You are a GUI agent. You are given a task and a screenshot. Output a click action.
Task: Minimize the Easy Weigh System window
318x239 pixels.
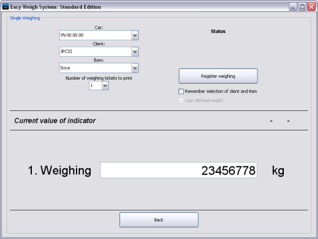[x=293, y=6]
